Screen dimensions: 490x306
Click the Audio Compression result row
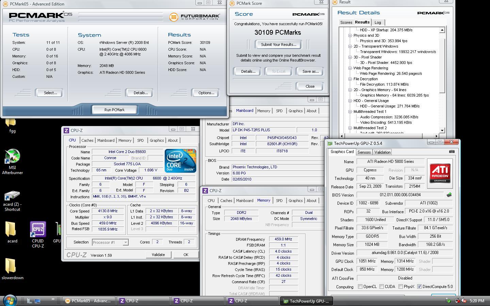click(389, 117)
